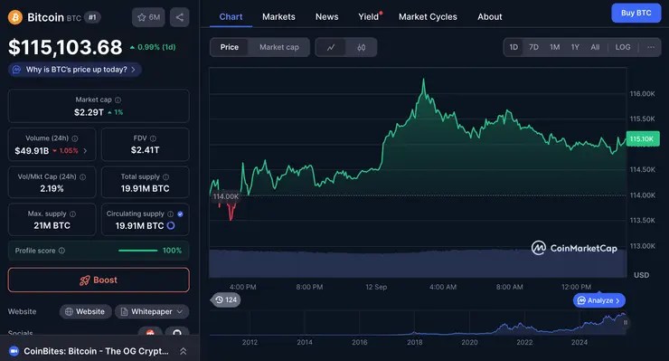The width and height of the screenshot is (669, 361).
Task: Click the 21M BTC max supply value
Action: point(52,225)
